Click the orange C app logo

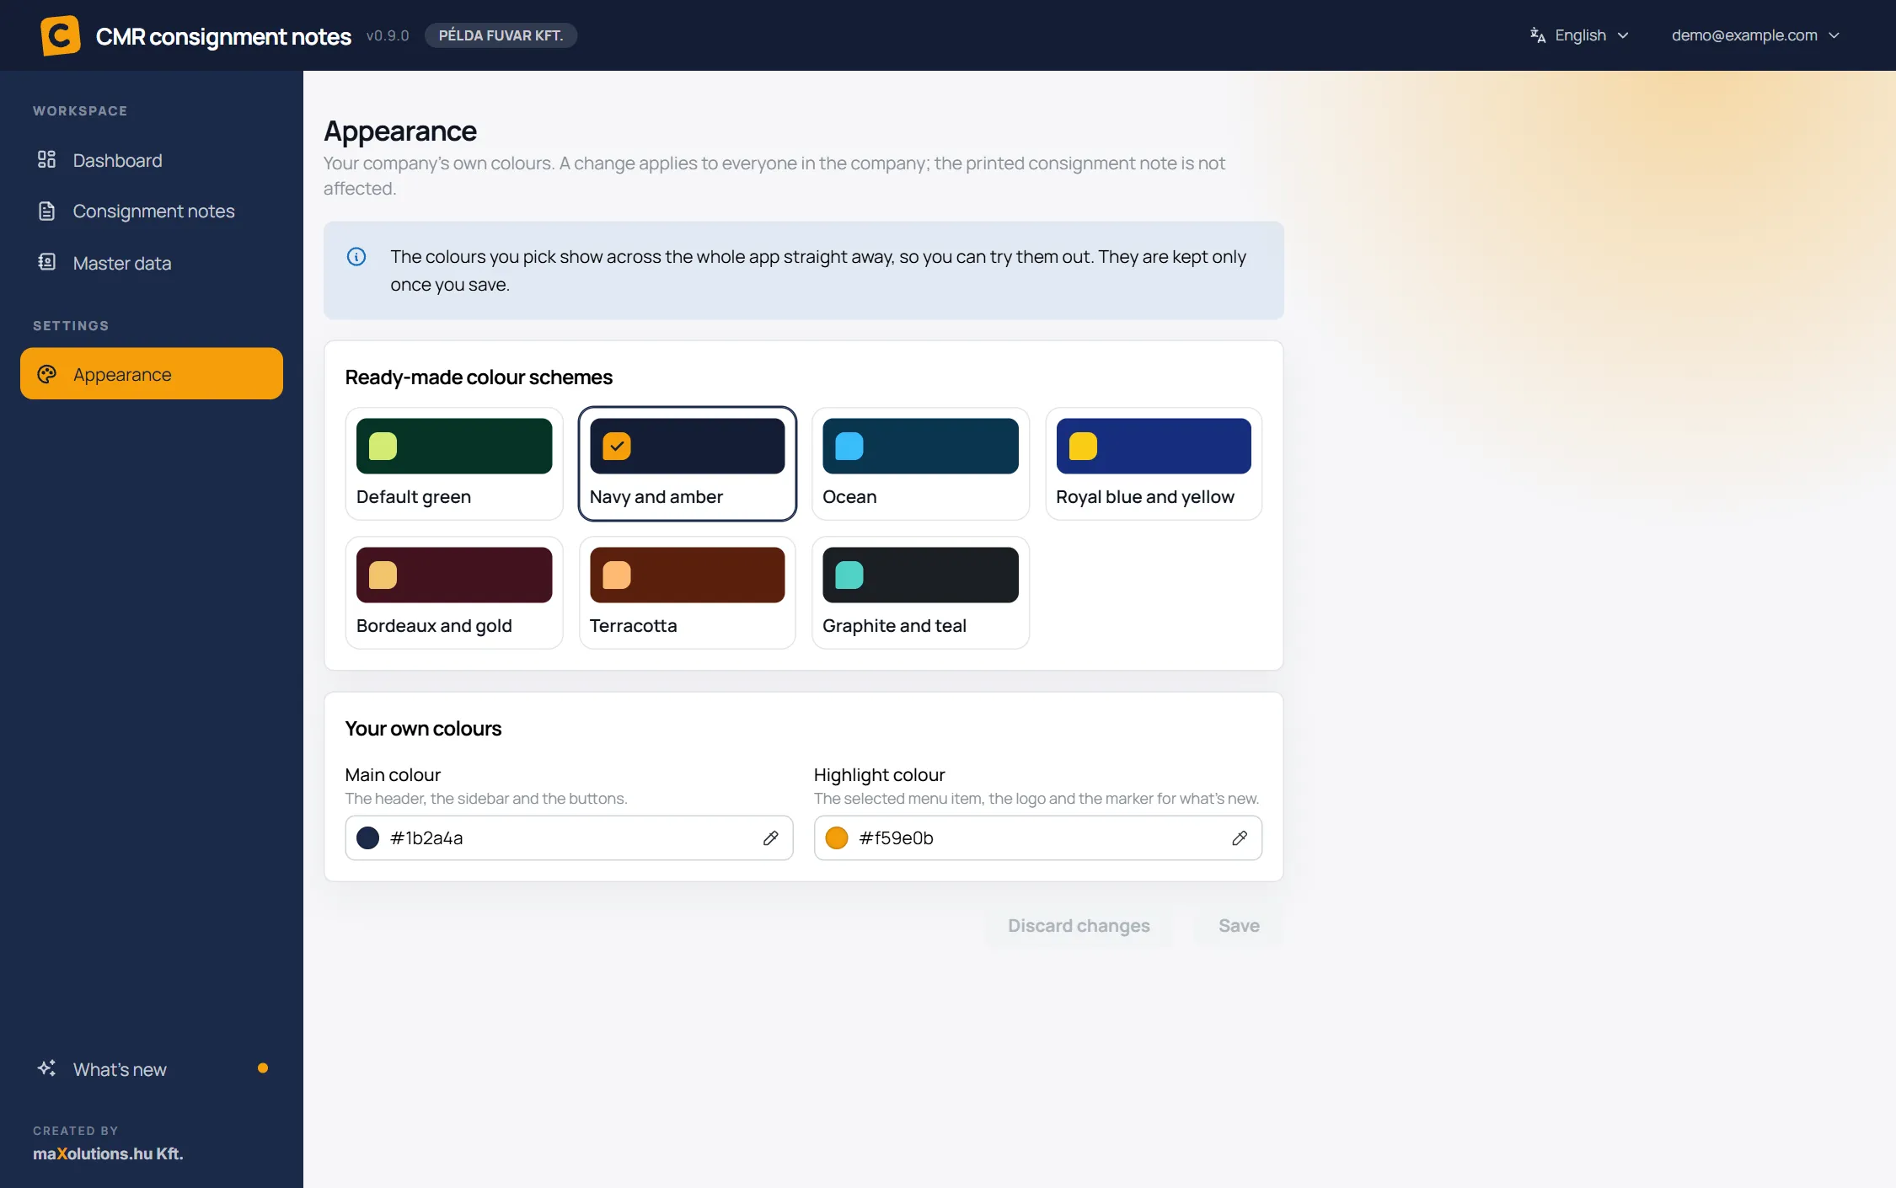61,35
